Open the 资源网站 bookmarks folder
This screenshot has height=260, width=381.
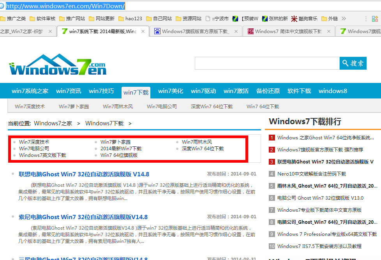point(192,18)
